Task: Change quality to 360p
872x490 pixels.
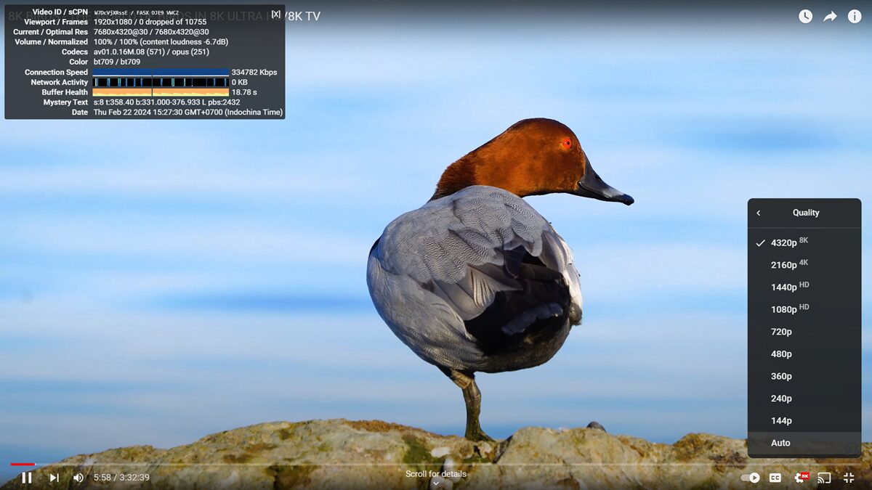Action: 804,376
